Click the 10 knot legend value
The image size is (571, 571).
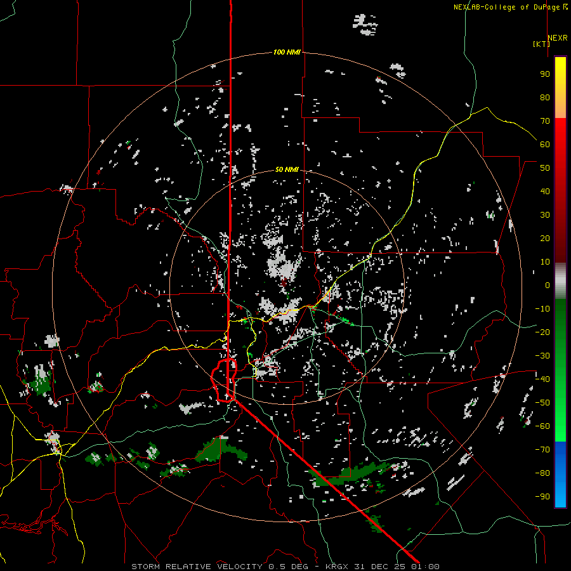[x=545, y=262]
